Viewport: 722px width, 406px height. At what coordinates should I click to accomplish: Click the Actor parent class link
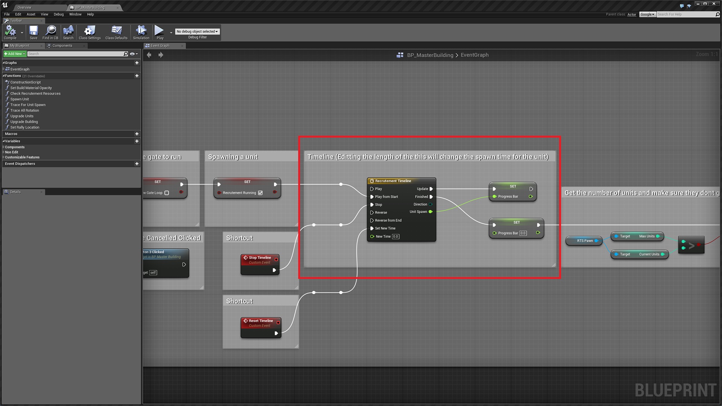[632, 15]
